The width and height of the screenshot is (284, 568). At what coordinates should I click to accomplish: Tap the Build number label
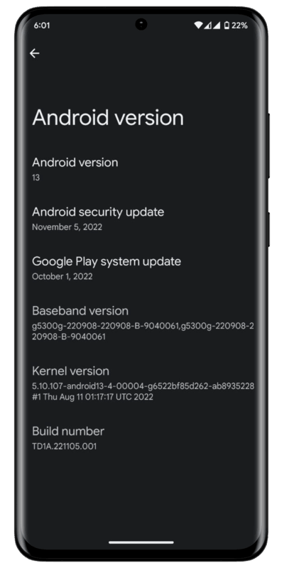pyautogui.click(x=68, y=431)
